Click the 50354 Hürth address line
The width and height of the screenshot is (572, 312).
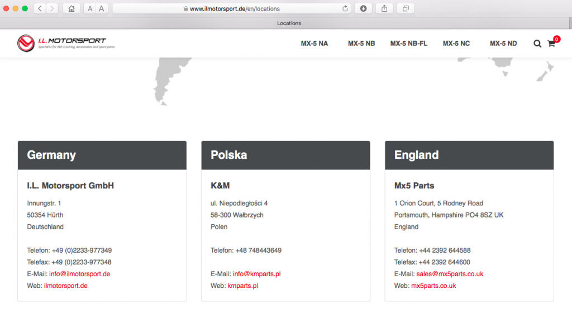click(x=45, y=215)
